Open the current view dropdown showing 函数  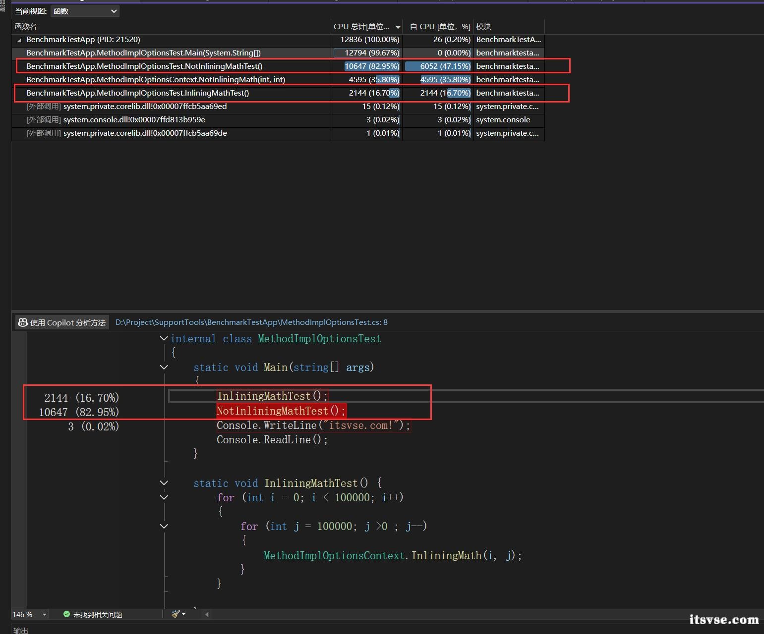85,11
